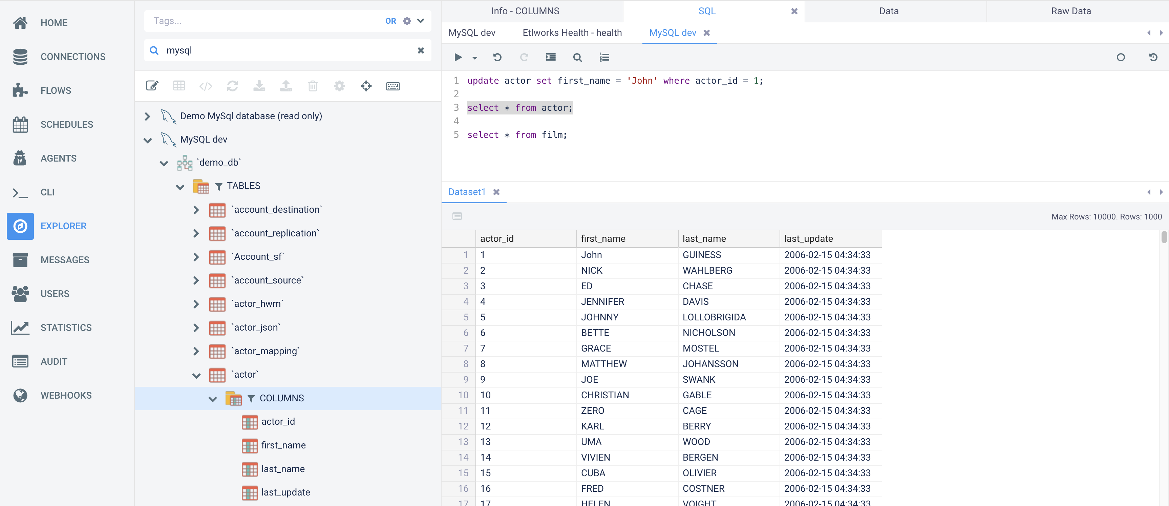Open the code view icon in Explorer toolbar
Viewport: 1169px width, 506px height.
206,86
